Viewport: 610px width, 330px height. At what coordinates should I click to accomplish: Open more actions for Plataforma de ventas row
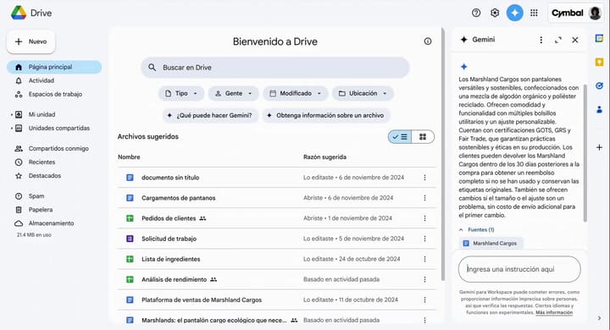[x=424, y=300]
